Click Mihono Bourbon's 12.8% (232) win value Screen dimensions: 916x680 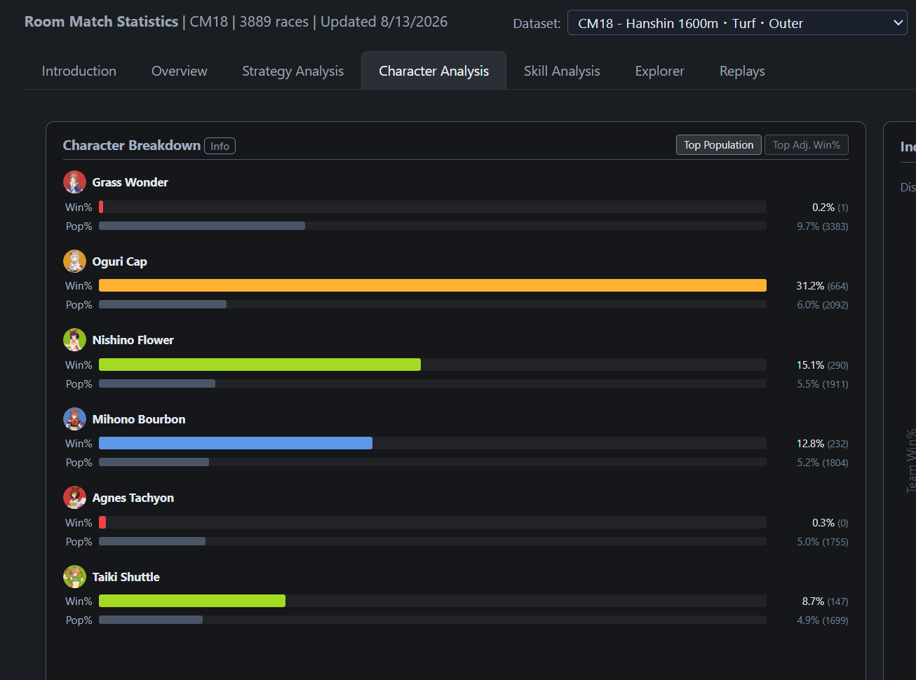point(823,444)
